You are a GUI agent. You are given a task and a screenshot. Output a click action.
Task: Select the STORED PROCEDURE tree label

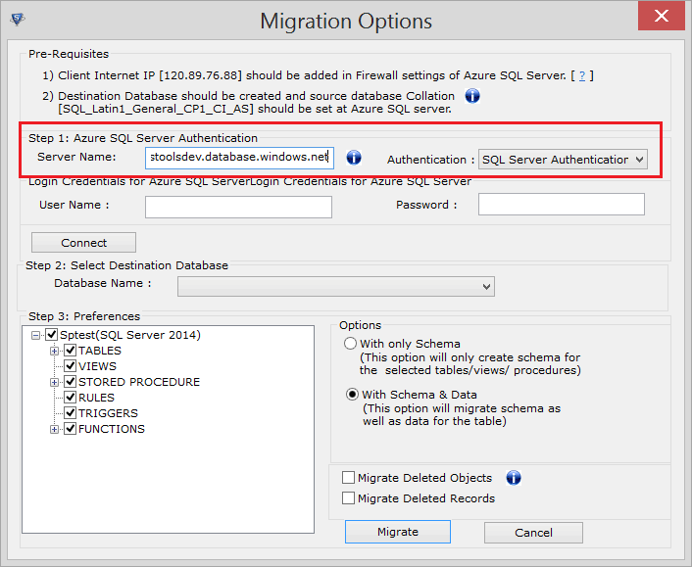pos(139,382)
